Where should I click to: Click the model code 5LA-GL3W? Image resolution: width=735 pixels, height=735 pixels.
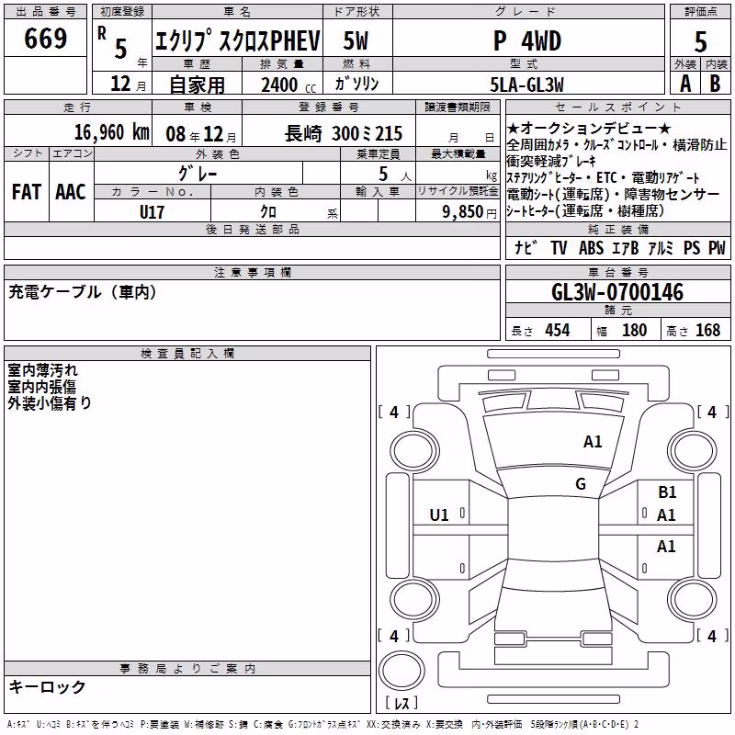[x=526, y=85]
